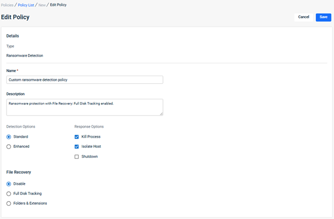334x219 pixels.
Task: Click the File Recovery section heading
Action: [19, 172]
